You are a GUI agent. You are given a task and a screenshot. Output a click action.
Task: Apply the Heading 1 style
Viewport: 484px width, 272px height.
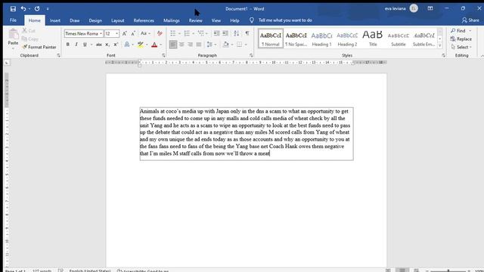[321, 39]
